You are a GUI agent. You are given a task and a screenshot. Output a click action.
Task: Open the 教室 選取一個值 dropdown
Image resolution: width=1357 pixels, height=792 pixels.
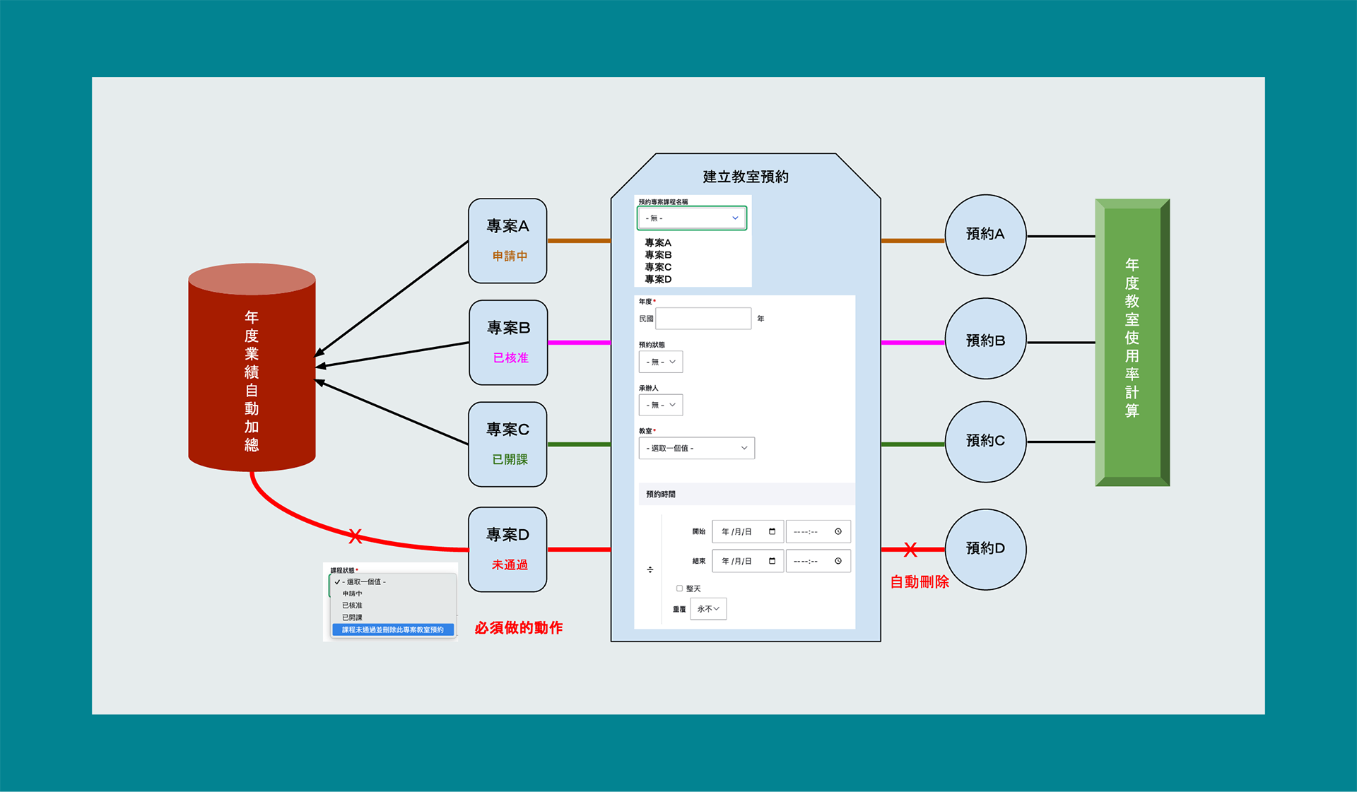(696, 448)
